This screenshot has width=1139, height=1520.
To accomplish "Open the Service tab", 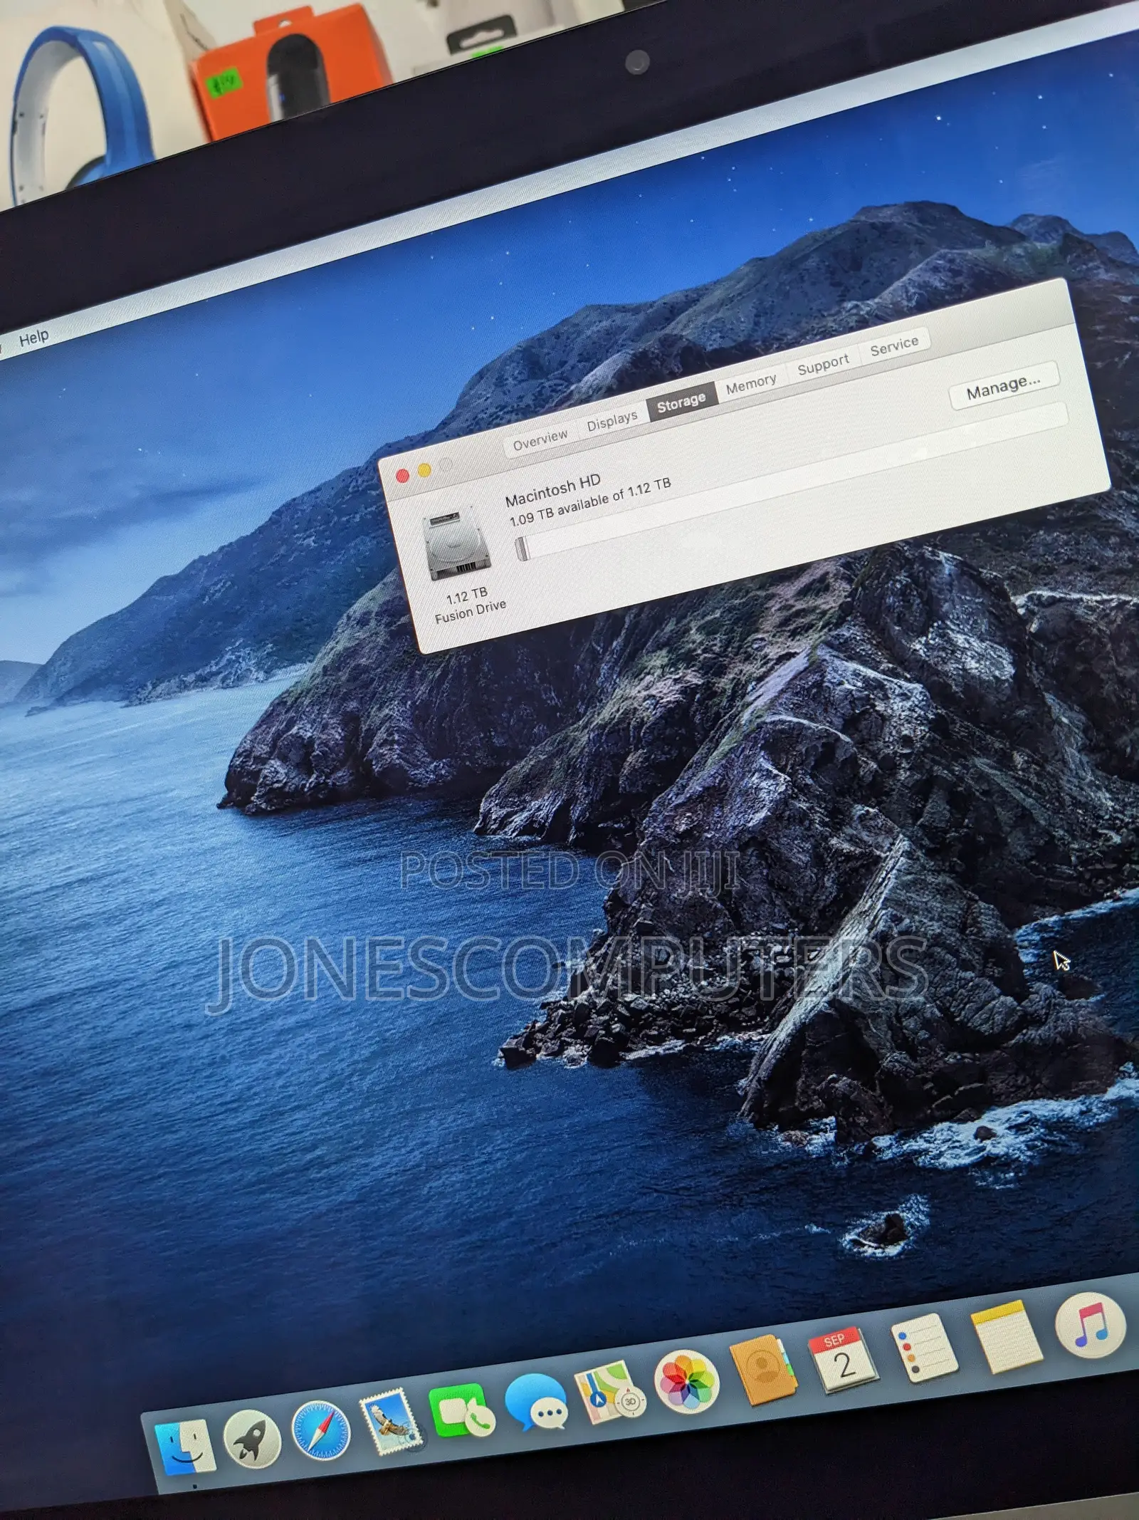I will pyautogui.click(x=894, y=347).
